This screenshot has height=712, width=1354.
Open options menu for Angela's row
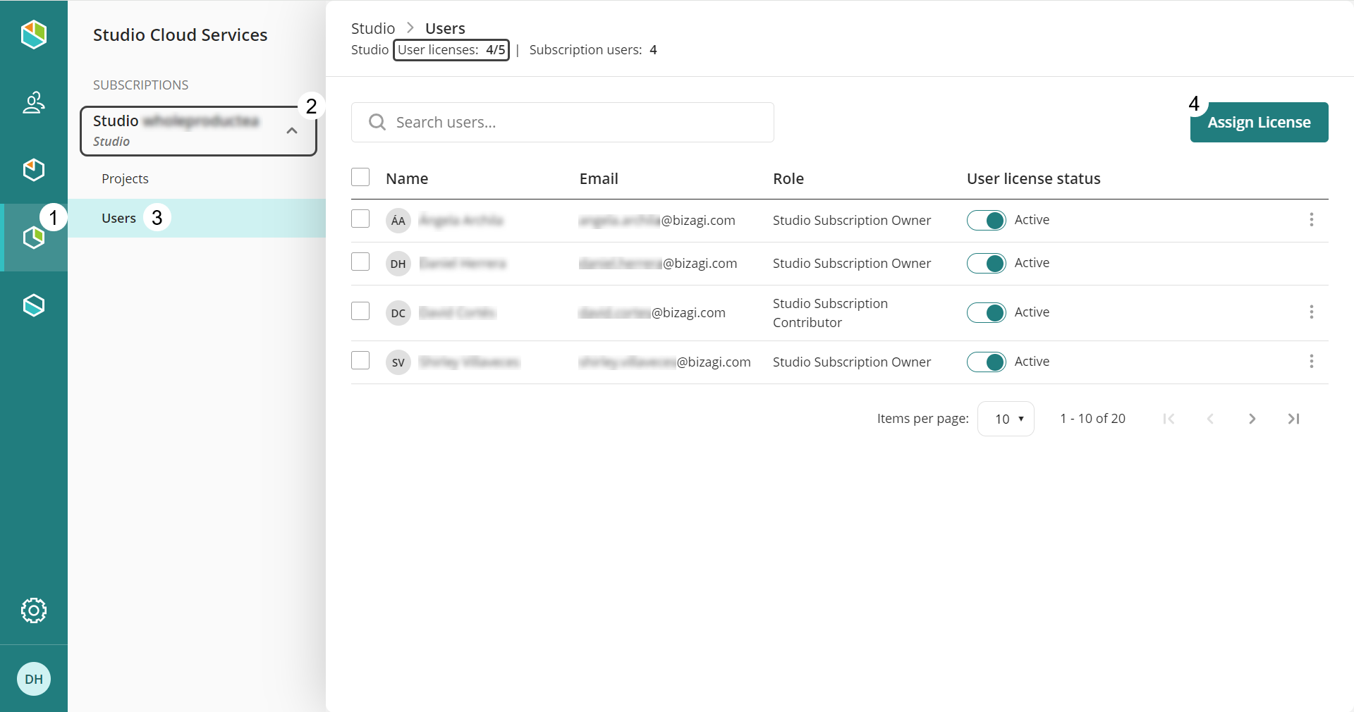click(x=1312, y=220)
